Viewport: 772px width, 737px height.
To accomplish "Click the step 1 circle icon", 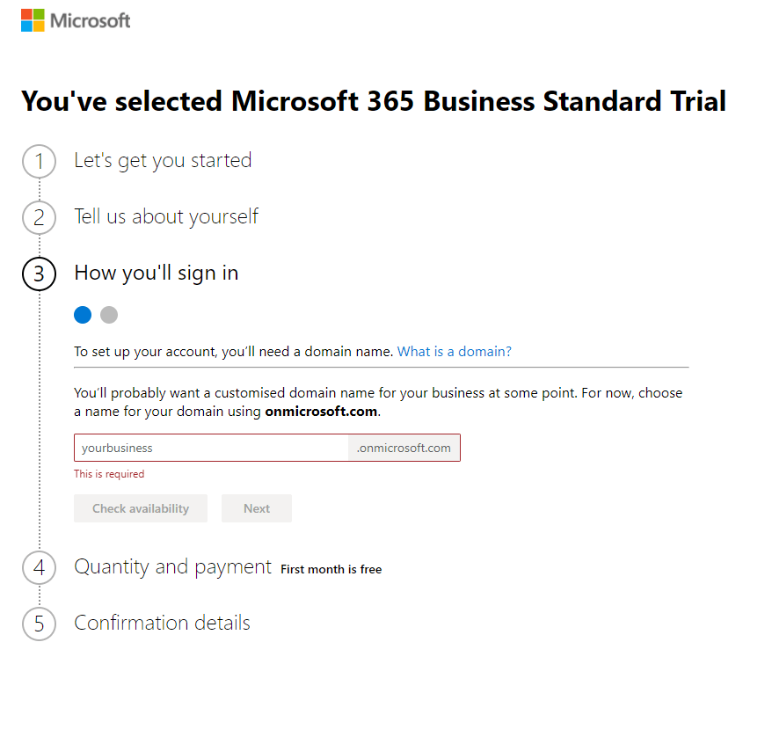I will [x=39, y=161].
